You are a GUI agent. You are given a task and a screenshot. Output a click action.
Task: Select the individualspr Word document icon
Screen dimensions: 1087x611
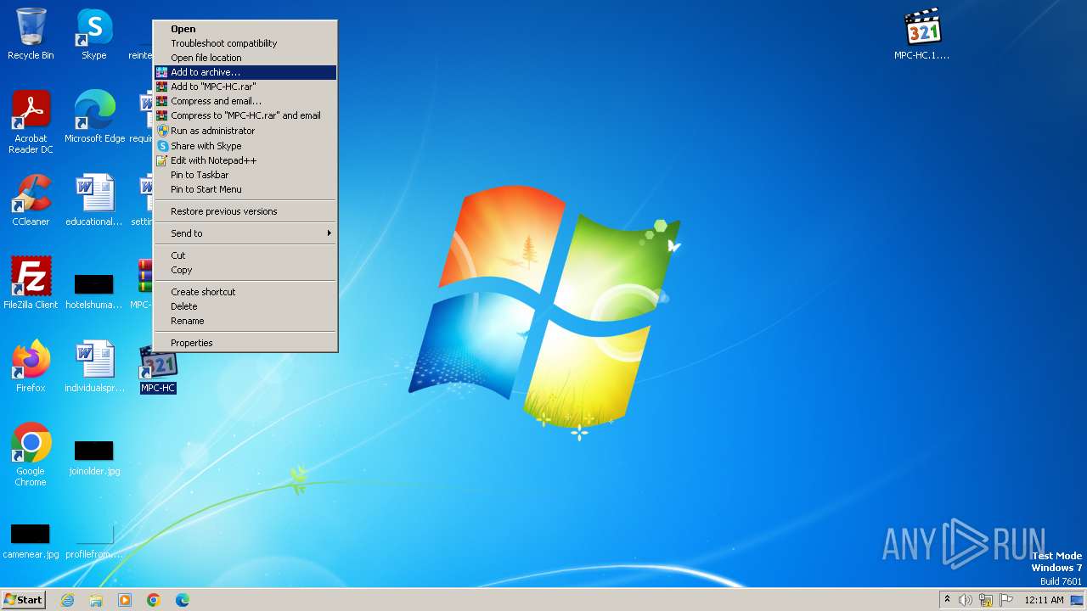tap(94, 367)
